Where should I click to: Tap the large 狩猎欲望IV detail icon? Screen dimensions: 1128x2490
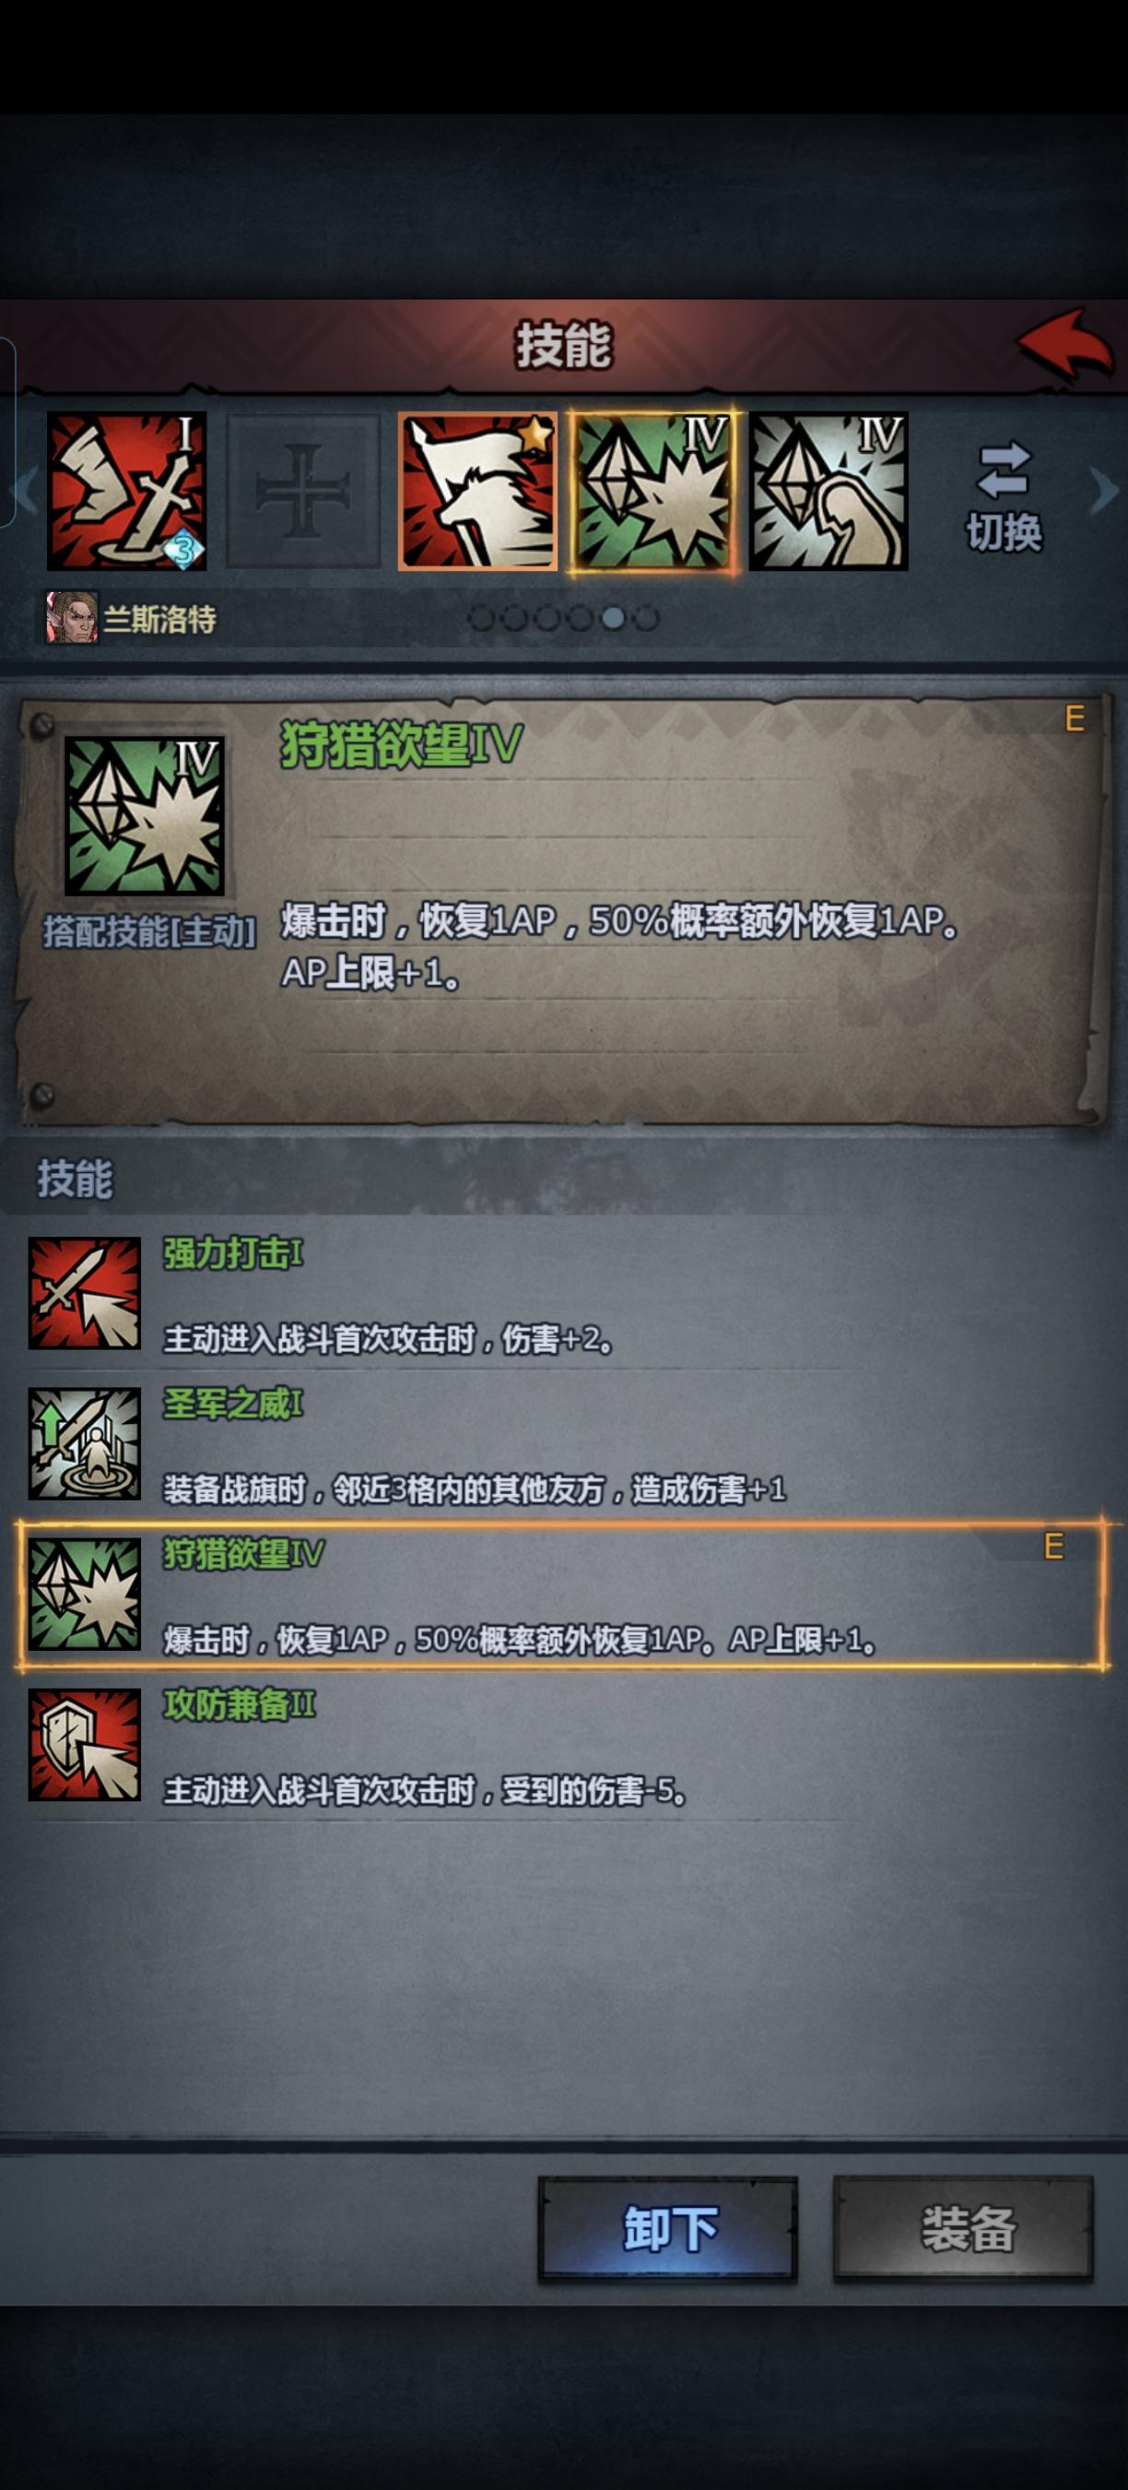point(145,816)
